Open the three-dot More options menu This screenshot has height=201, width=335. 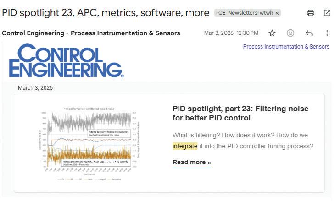(x=327, y=33)
